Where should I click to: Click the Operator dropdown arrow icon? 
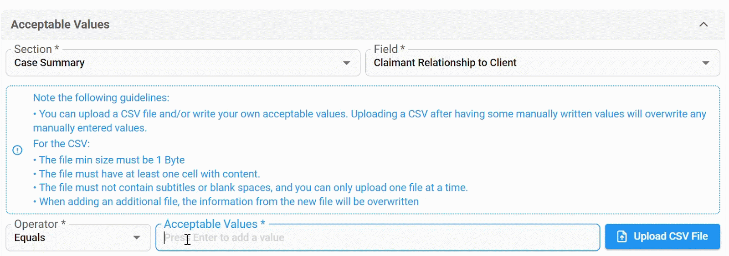tap(136, 237)
